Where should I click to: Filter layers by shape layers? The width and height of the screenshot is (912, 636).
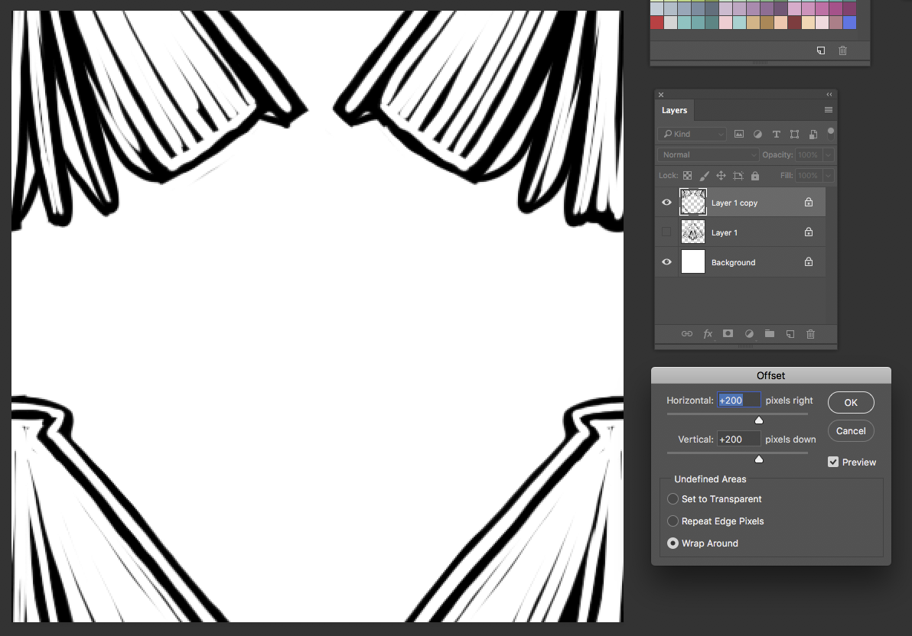[794, 135]
